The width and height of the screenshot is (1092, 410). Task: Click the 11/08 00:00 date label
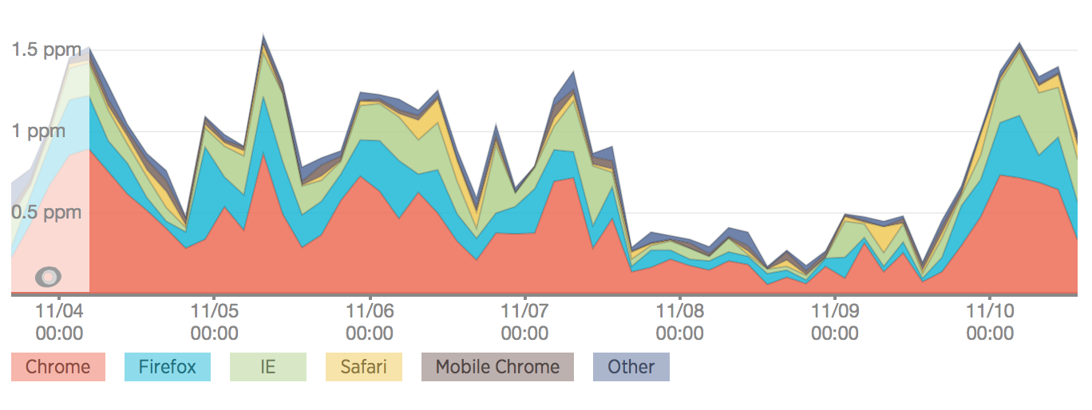[679, 321]
